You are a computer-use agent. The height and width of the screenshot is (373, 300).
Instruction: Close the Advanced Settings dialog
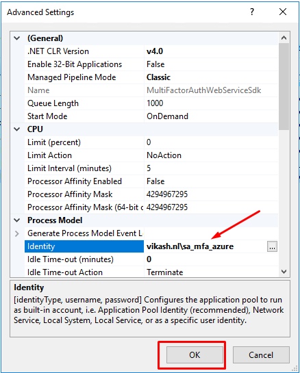pos(283,12)
